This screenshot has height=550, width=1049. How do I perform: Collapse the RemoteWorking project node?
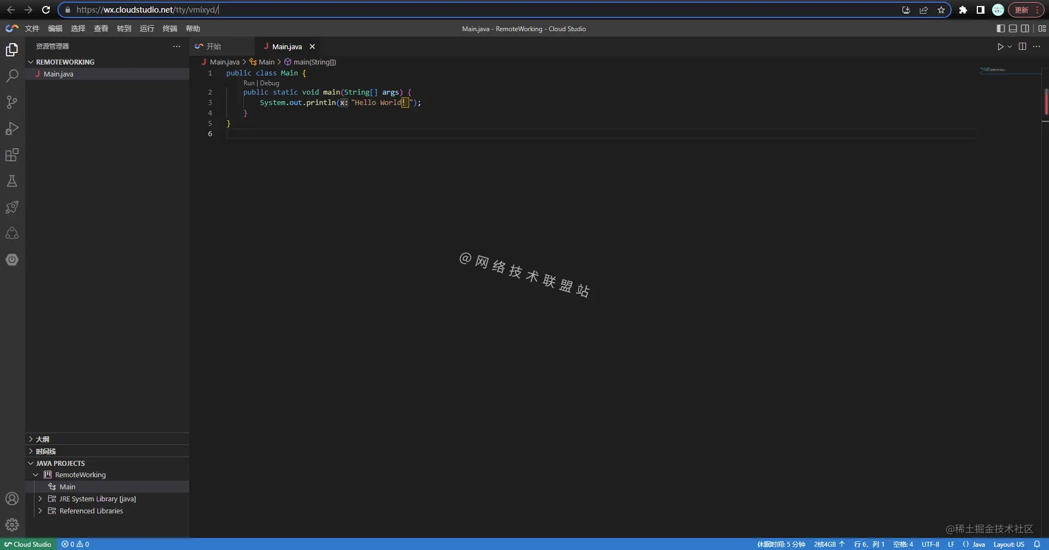107,475
